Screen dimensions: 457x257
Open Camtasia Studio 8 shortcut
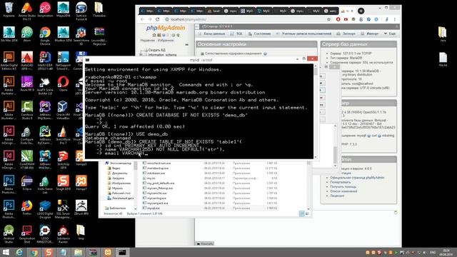pos(27,110)
